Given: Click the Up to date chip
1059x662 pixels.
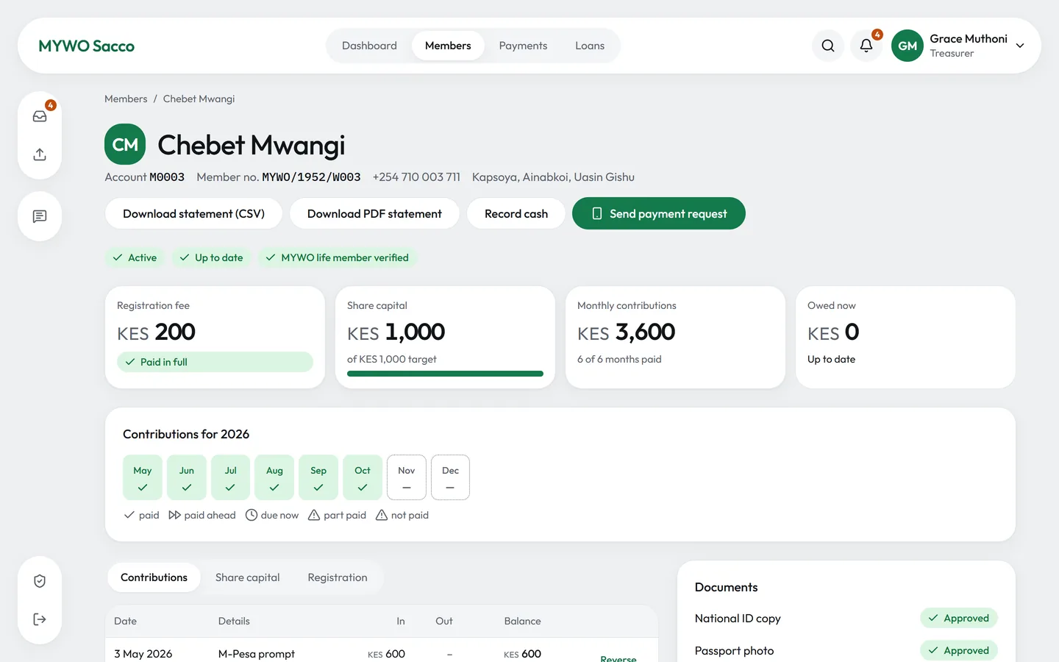Looking at the screenshot, I should click(211, 257).
